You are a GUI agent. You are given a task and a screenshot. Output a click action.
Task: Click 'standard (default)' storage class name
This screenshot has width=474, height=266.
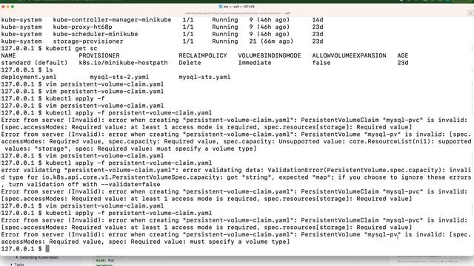(x=34, y=63)
